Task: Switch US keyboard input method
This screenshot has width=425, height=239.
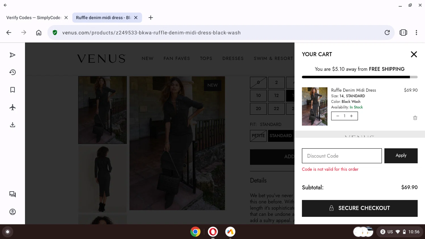Action: [390, 232]
